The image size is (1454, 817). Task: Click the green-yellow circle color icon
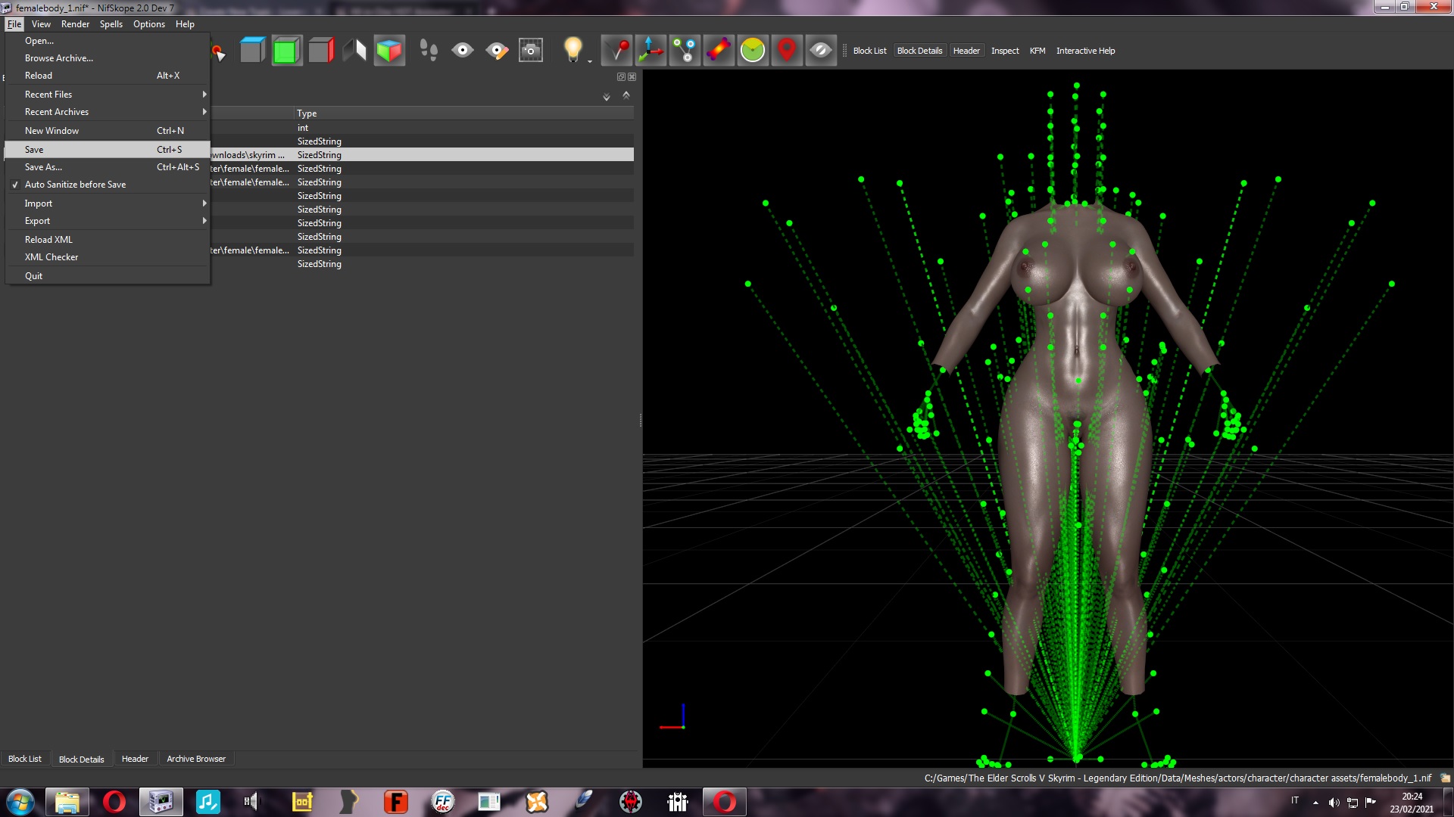click(x=753, y=51)
